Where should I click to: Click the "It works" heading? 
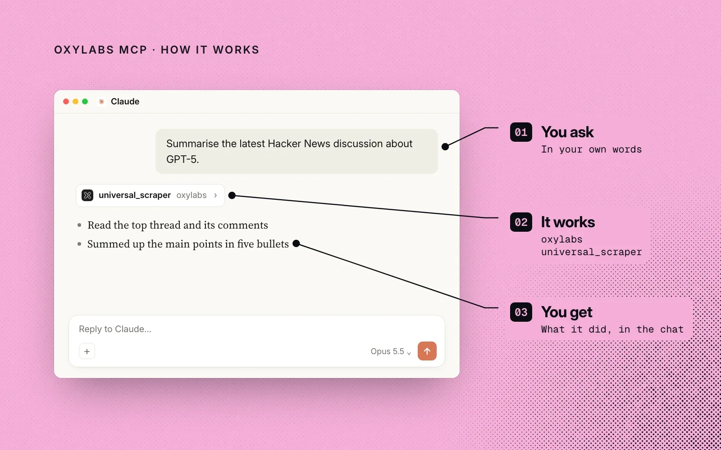568,222
